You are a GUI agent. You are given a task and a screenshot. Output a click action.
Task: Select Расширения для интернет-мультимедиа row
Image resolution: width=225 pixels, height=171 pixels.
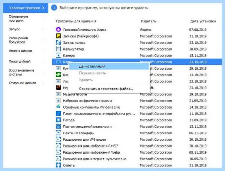click(x=137, y=159)
